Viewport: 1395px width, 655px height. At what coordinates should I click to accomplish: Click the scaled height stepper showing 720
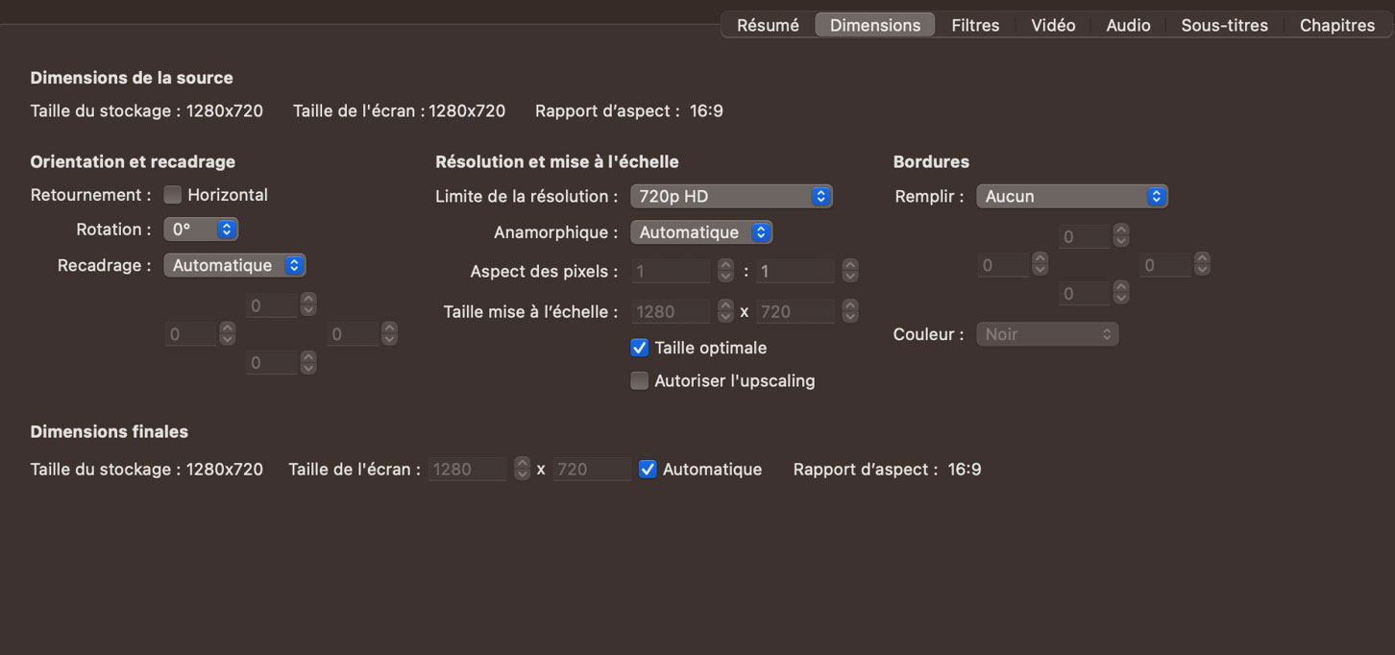[x=850, y=311]
